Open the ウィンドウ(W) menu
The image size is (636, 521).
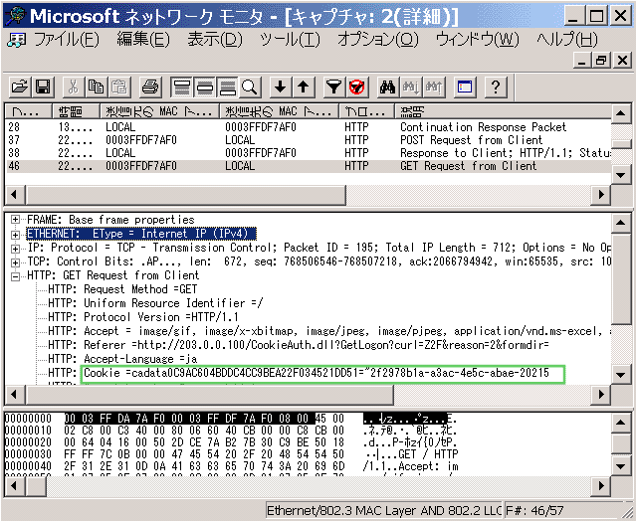coord(478,40)
